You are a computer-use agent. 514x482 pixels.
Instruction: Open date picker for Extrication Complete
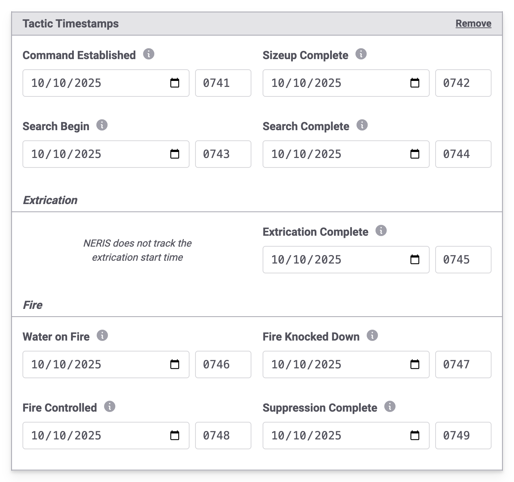pyautogui.click(x=415, y=260)
